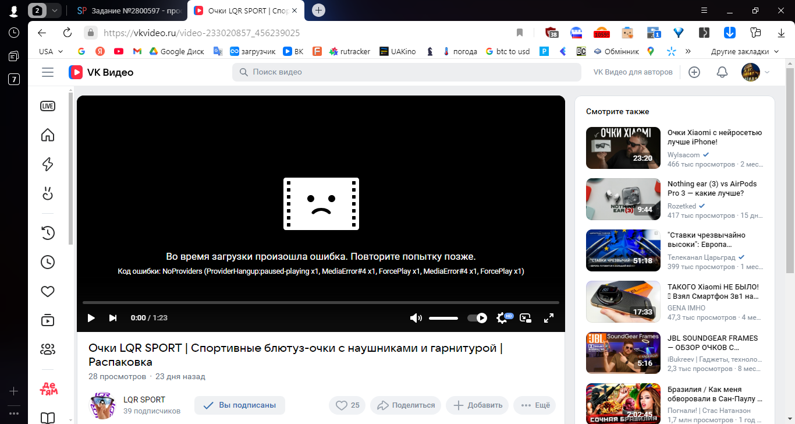
Task: Open Watch Later clock sidebar icon
Action: [x=48, y=262]
